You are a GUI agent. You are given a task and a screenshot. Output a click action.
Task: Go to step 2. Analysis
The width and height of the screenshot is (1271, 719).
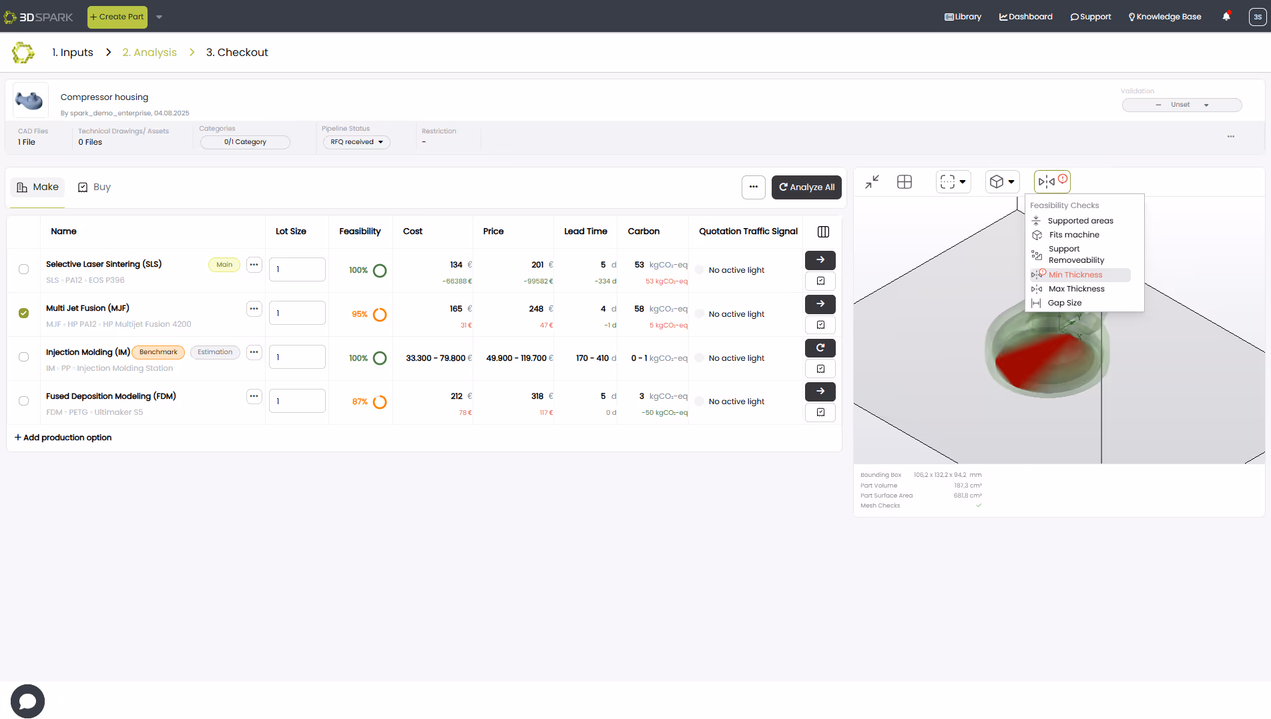tap(150, 53)
